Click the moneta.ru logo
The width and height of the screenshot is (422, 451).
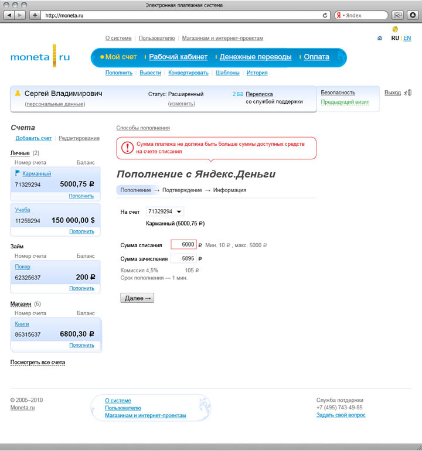(40, 57)
